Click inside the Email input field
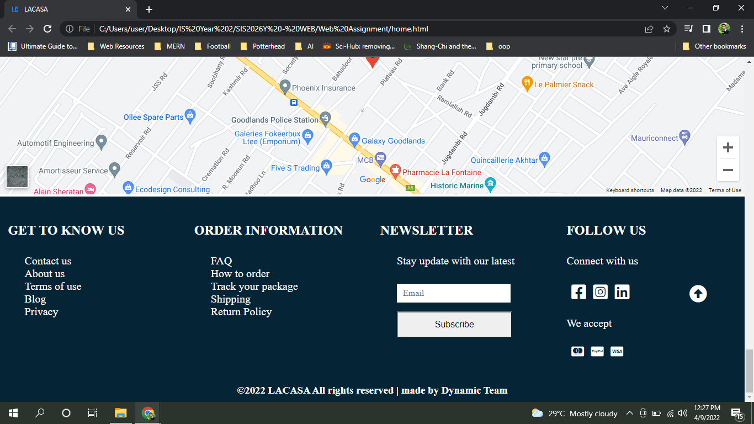The image size is (754, 424). tap(453, 293)
